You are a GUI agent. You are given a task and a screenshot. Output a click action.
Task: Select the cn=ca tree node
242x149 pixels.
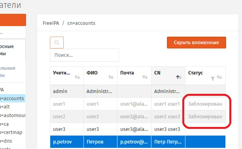(x=4, y=124)
